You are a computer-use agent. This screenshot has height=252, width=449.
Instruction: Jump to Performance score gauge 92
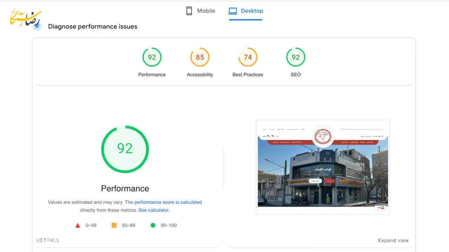[152, 57]
